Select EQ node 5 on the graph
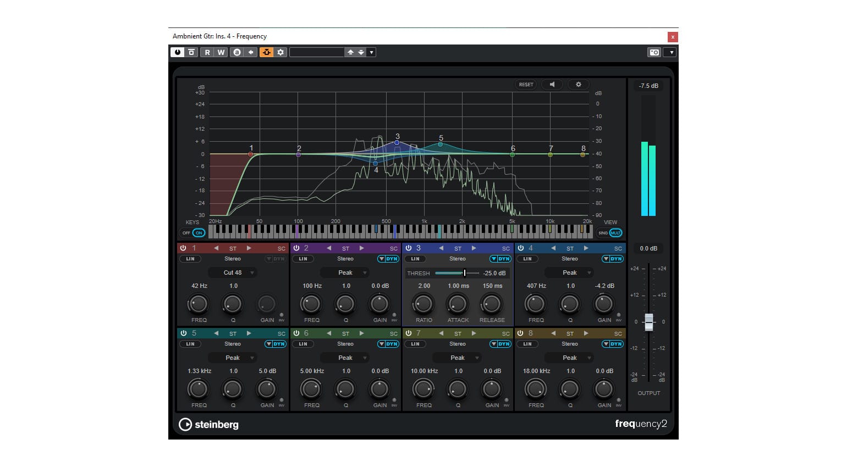 (441, 144)
